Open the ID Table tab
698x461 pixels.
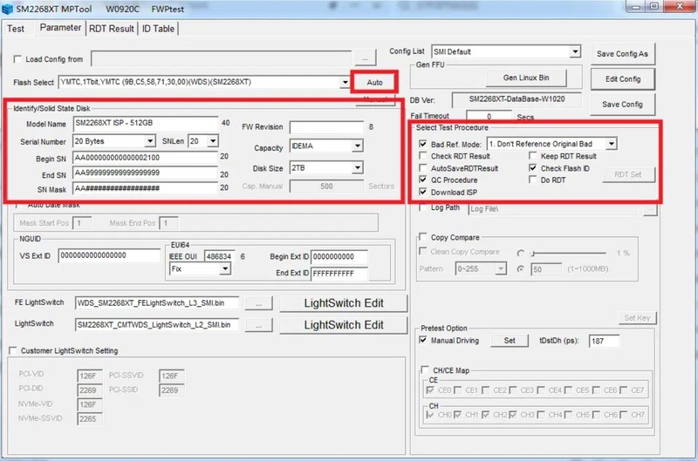[158, 28]
